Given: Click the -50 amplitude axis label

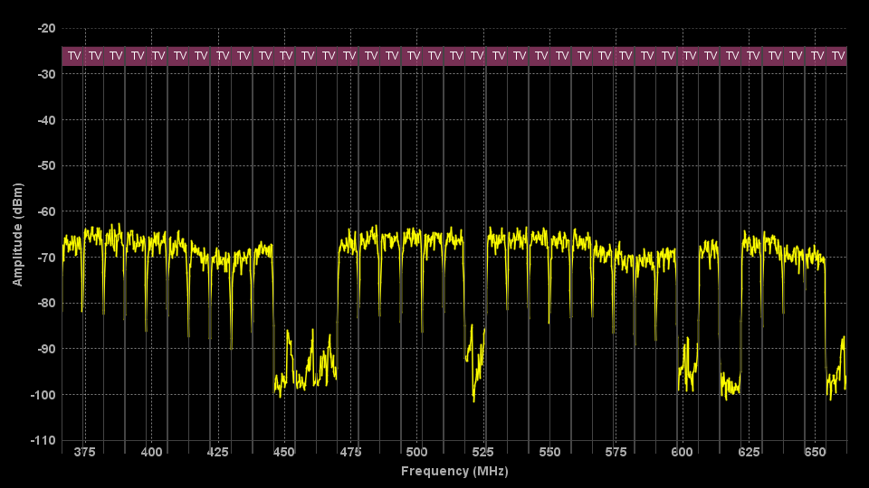Looking at the screenshot, I should click(x=46, y=166).
